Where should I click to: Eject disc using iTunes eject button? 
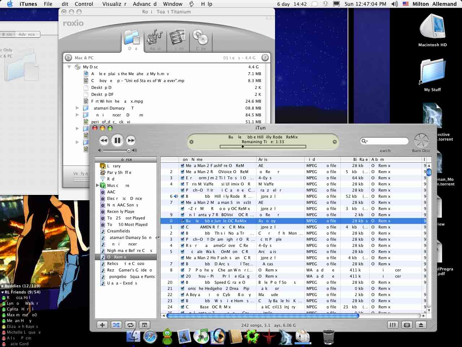coord(421,325)
